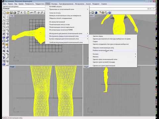
Task: Click the Paste clipboard toolbar icon
Action: click(x=28, y=13)
